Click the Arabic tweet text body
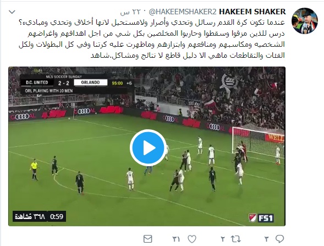The height and width of the screenshot is (246, 324). [x=152, y=39]
